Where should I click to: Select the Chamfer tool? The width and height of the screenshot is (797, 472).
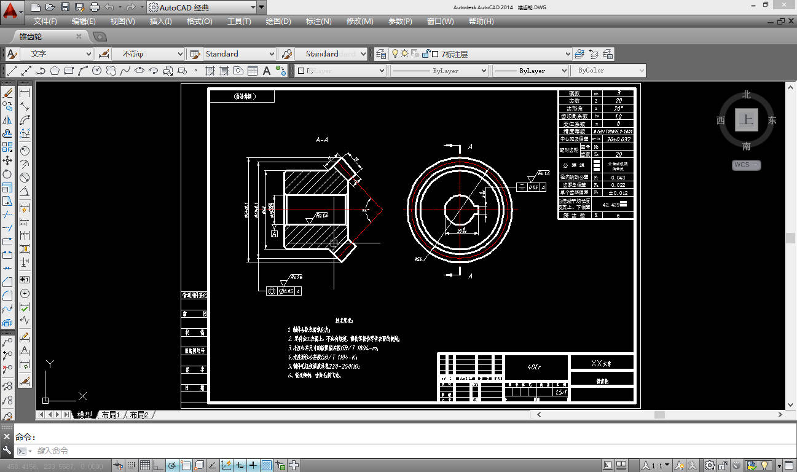8,281
